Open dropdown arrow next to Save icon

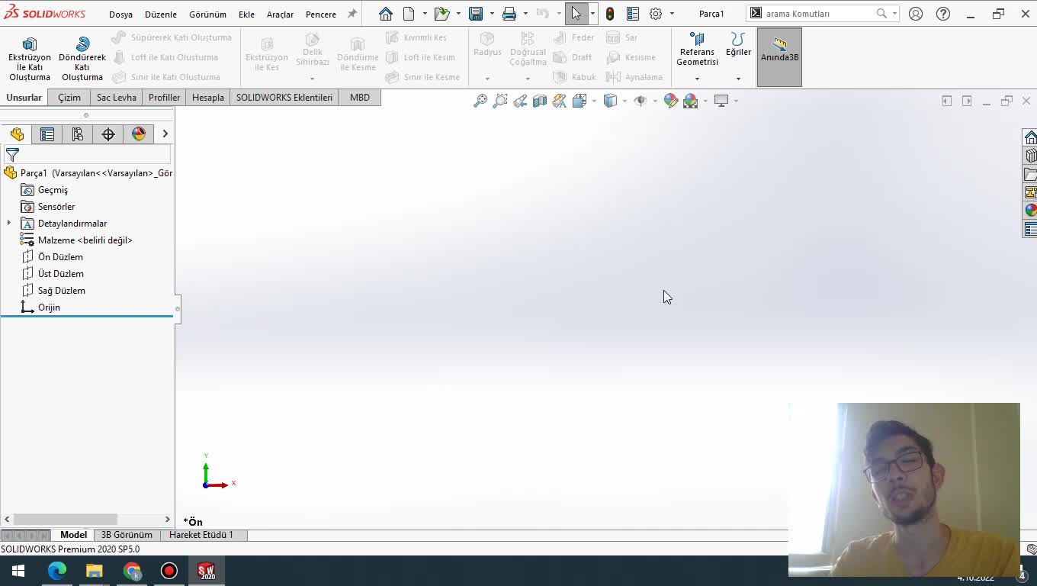pos(491,14)
